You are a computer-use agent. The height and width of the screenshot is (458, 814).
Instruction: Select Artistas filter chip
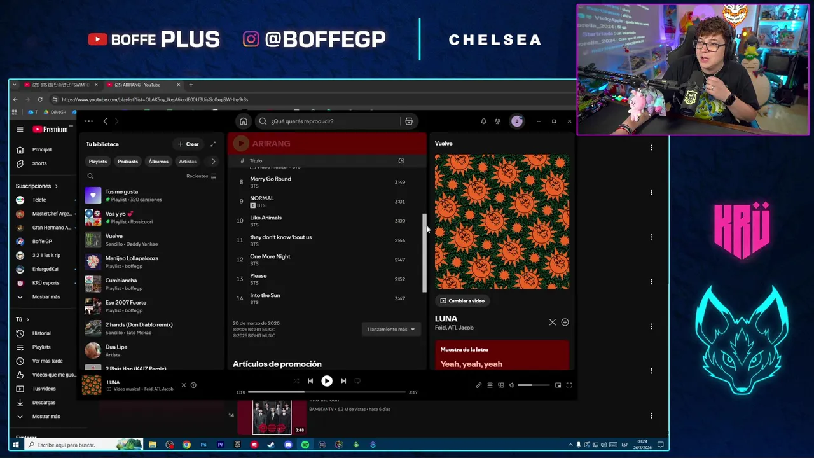coord(188,162)
